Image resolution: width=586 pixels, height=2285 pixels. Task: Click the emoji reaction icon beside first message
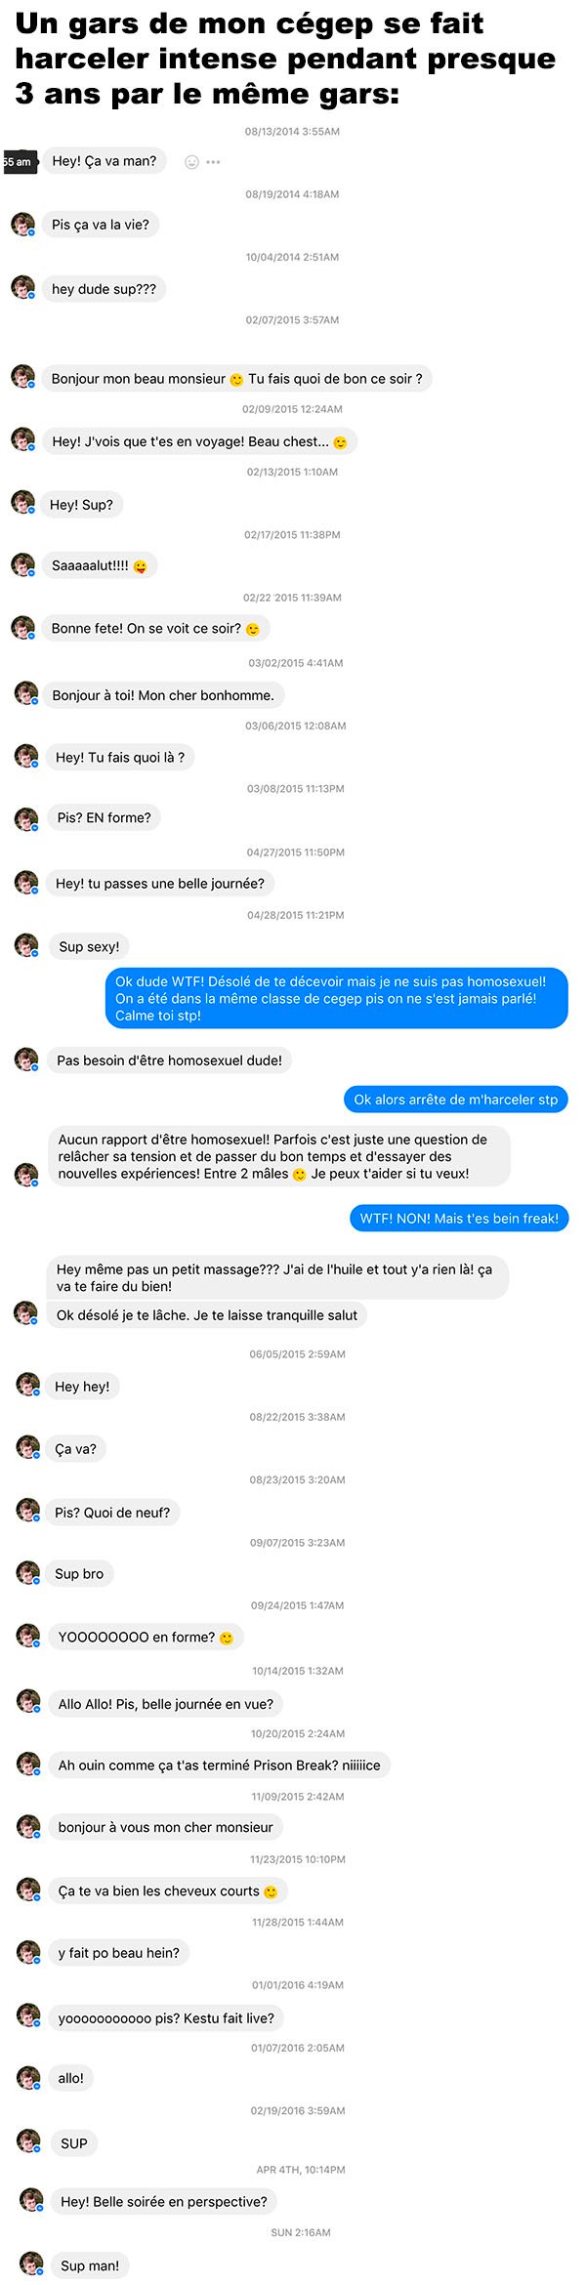pos(191,162)
